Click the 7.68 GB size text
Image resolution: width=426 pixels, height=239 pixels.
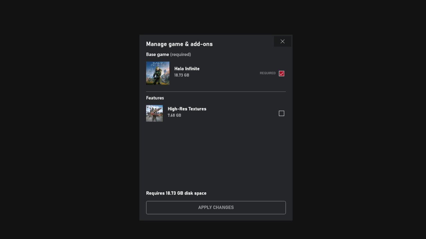174,116
